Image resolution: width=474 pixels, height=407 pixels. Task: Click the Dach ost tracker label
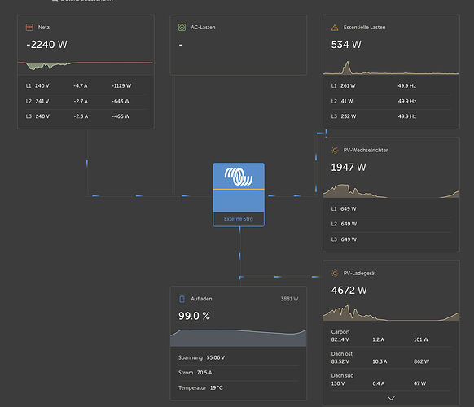point(341,353)
